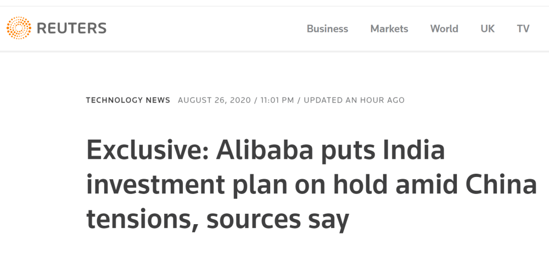Open the Business section
Image resolution: width=549 pixels, height=257 pixels.
click(327, 29)
